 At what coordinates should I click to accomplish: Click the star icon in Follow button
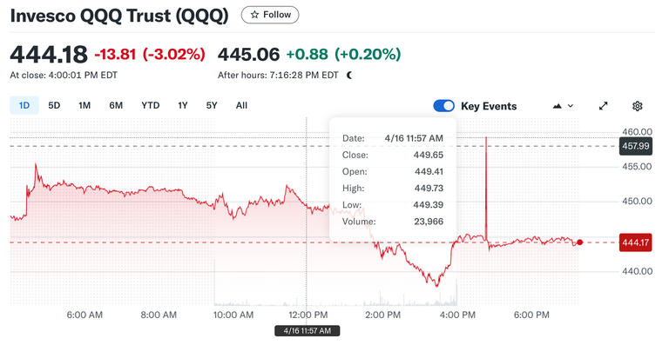pyautogui.click(x=254, y=15)
